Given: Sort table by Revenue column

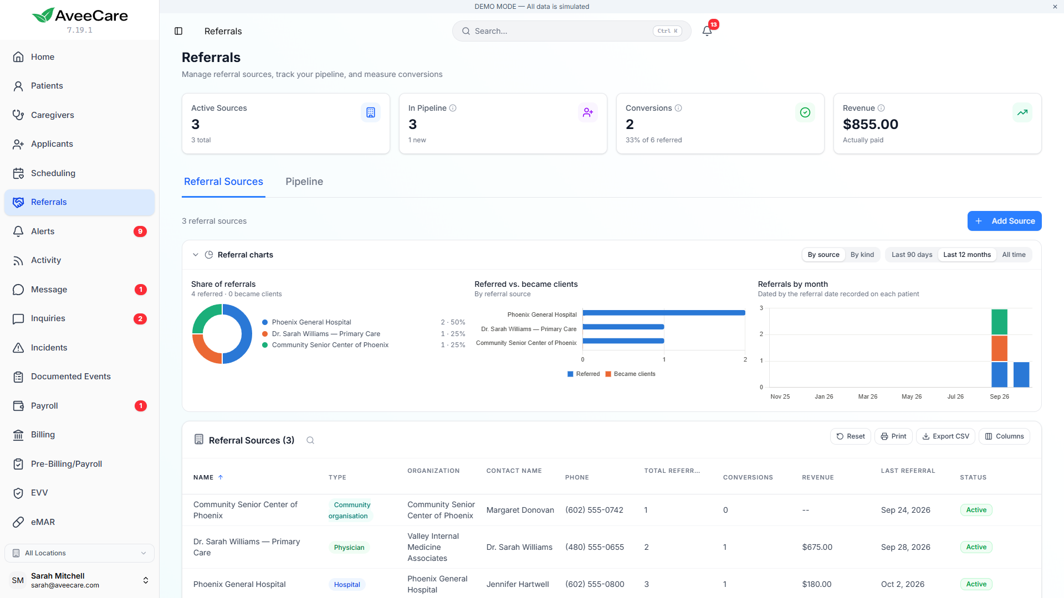Looking at the screenshot, I should pyautogui.click(x=818, y=477).
